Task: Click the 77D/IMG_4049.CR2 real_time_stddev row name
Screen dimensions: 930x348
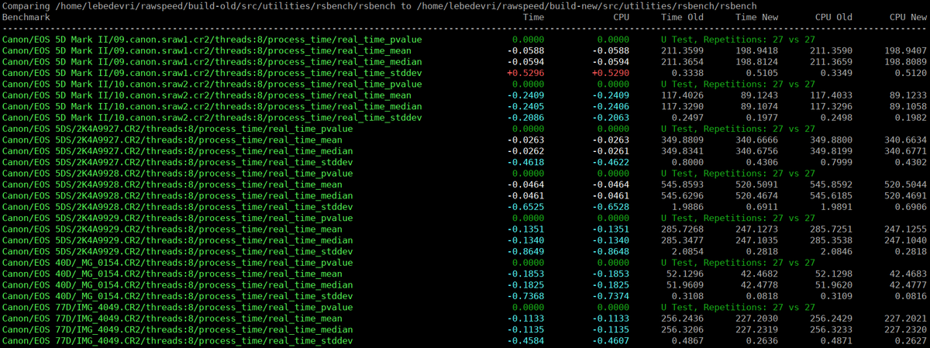Action: 177,341
